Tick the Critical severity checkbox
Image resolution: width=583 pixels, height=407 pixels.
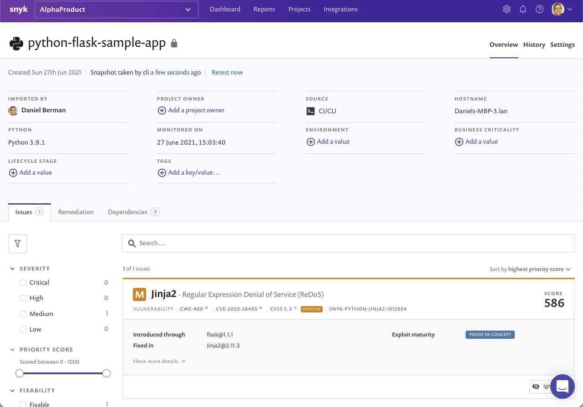(x=23, y=283)
